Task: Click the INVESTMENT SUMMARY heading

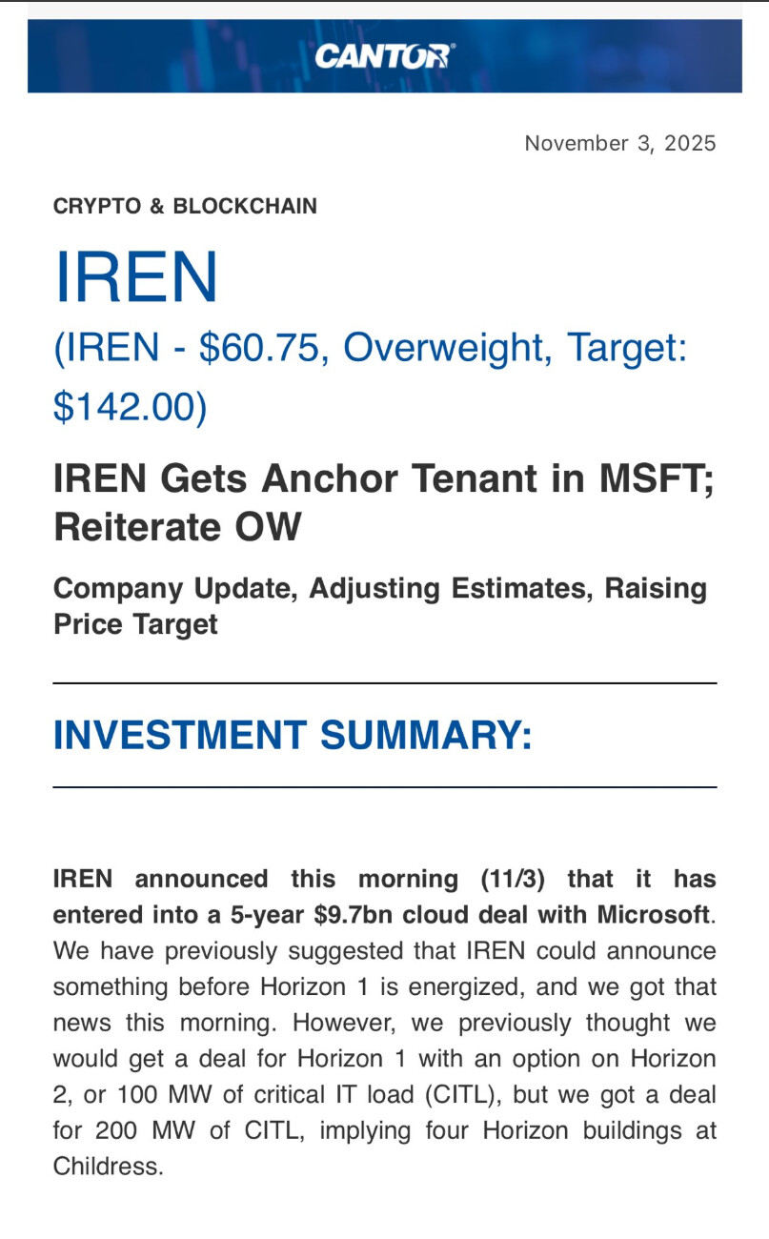Action: (x=293, y=736)
